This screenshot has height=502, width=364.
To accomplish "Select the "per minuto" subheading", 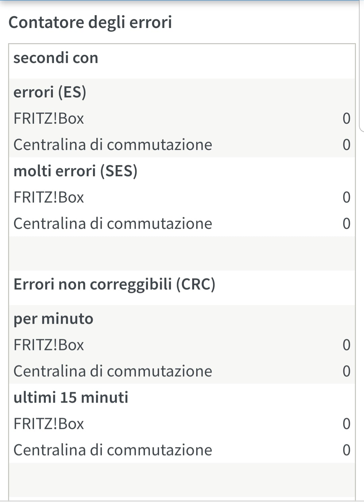I will (53, 319).
